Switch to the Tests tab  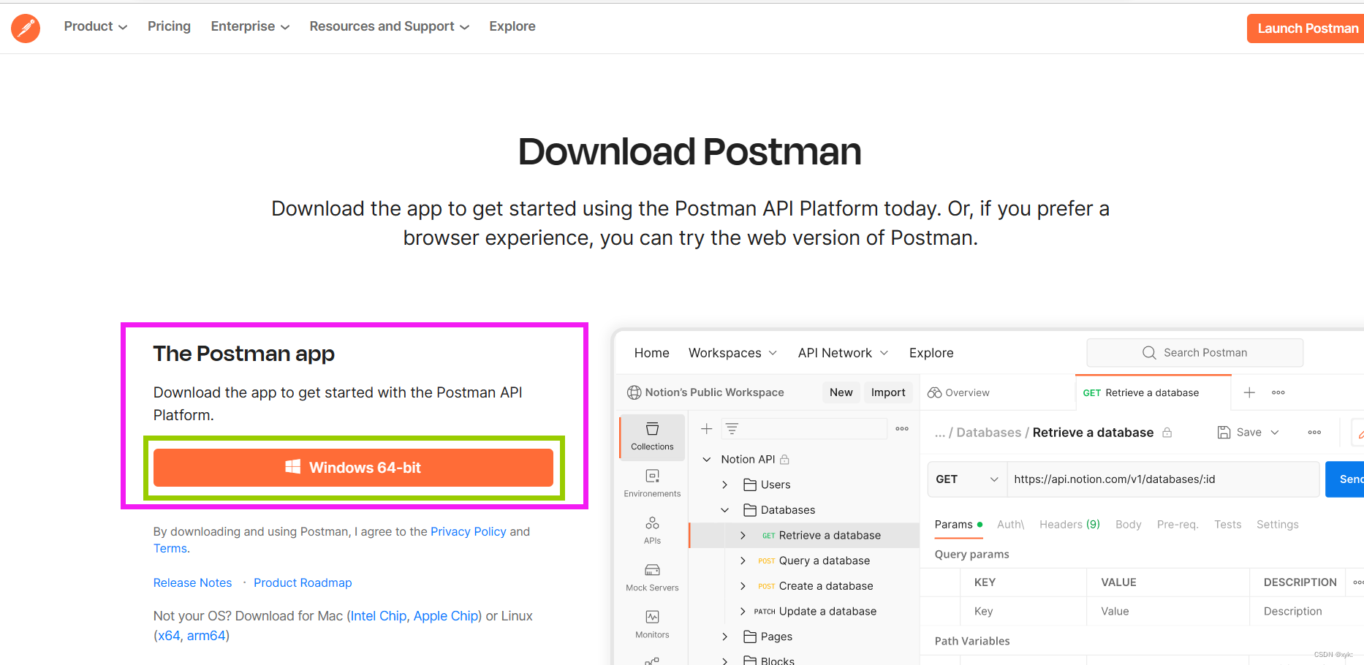coord(1228,525)
